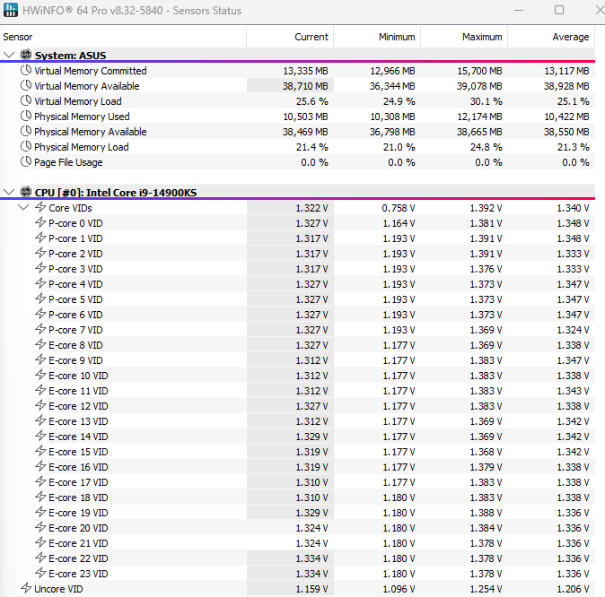This screenshot has height=597, width=605.
Task: Click clock icon next to Physical Memory Available
Action: (26, 131)
